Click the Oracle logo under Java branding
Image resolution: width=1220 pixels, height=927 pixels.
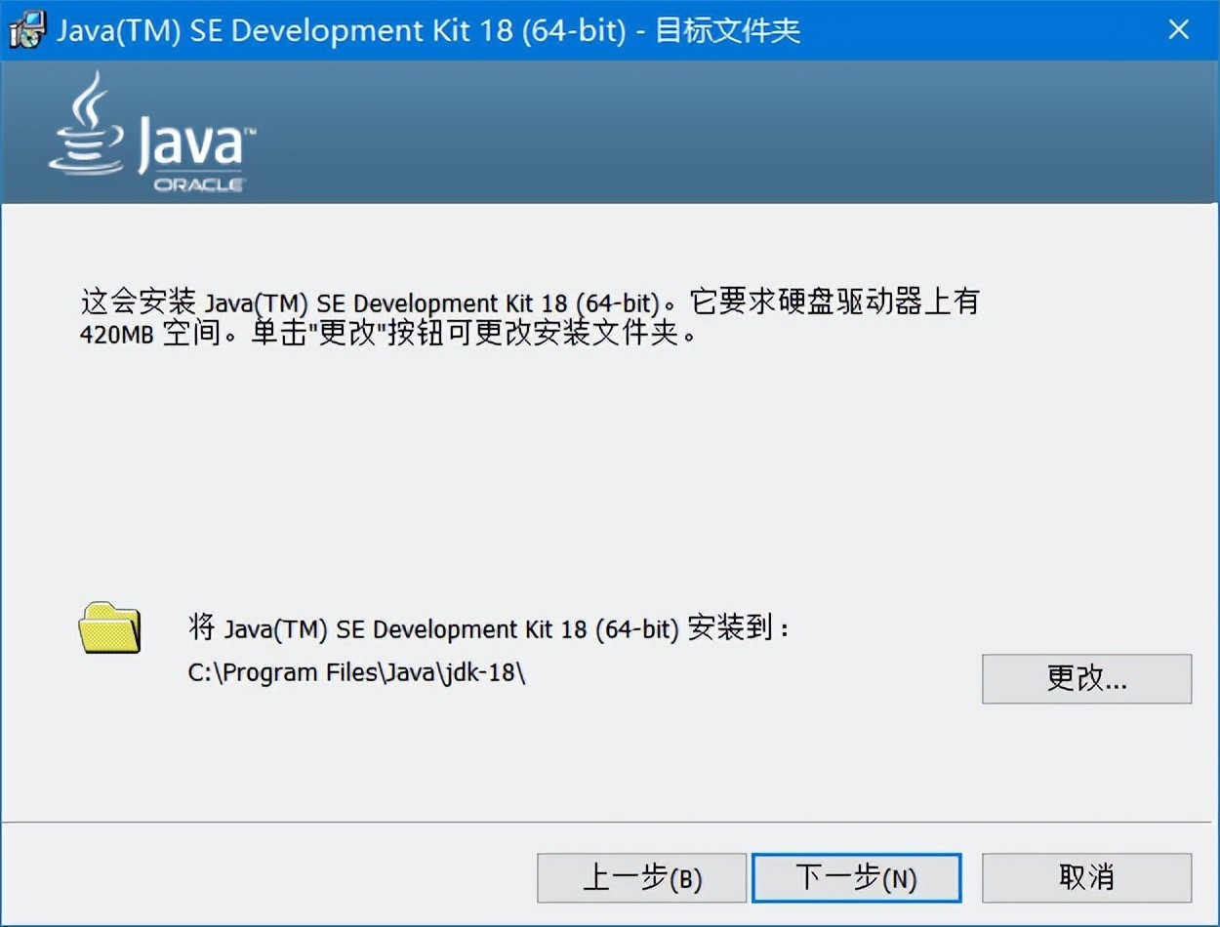199,181
